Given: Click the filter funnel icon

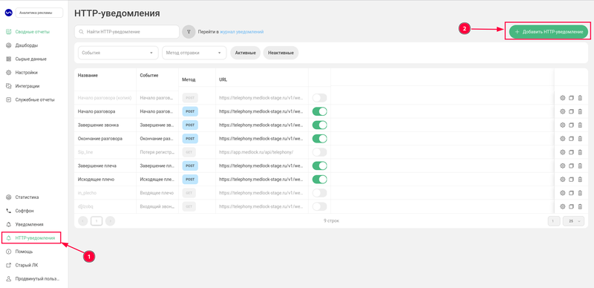Looking at the screenshot, I should point(189,32).
